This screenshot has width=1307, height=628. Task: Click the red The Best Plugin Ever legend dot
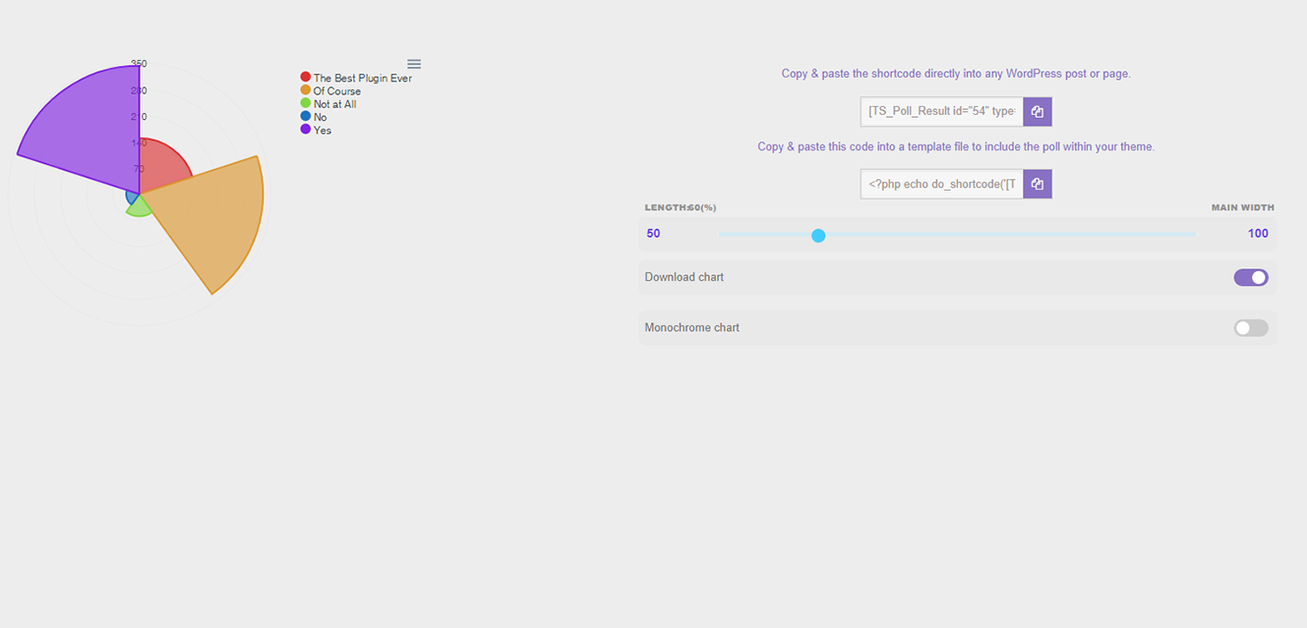click(306, 78)
